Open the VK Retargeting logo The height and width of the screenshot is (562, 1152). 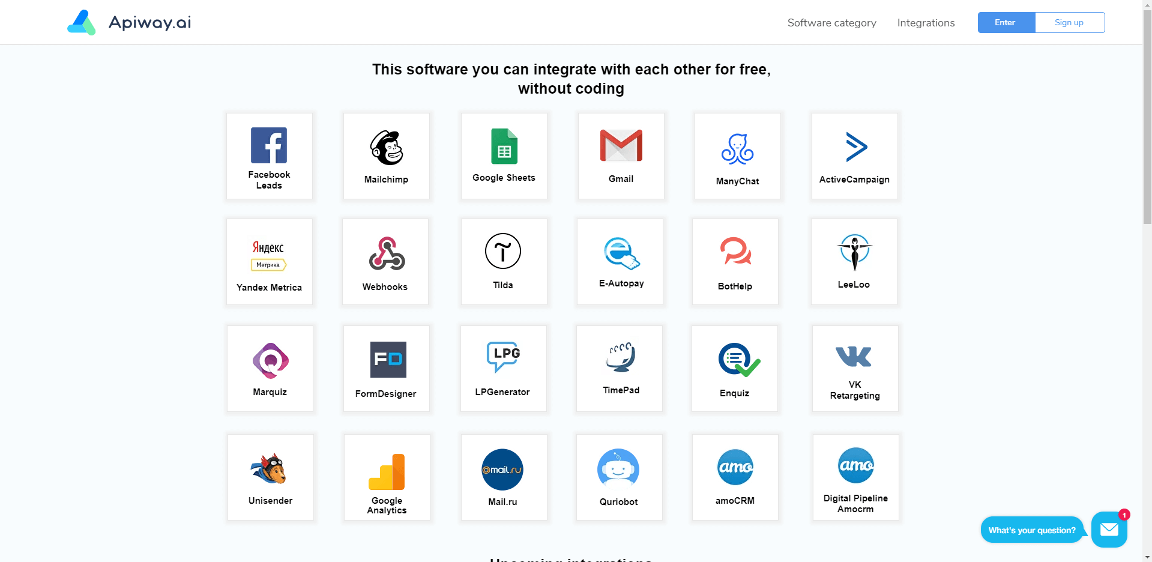coord(854,357)
